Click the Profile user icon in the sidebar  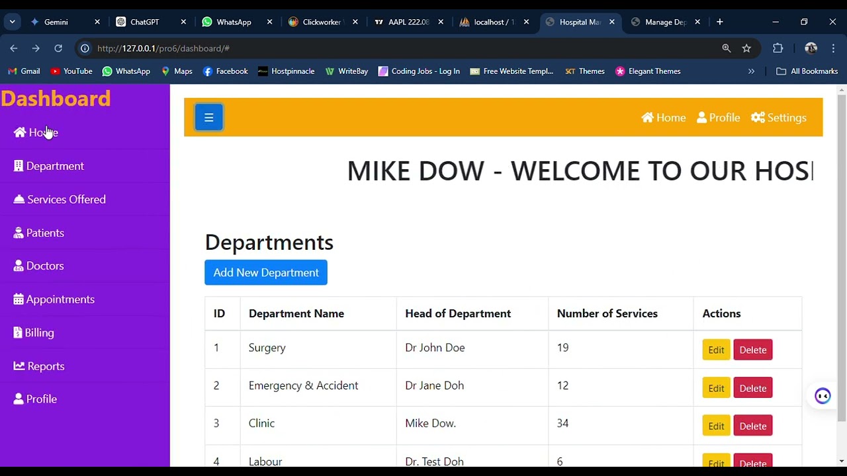tap(19, 399)
